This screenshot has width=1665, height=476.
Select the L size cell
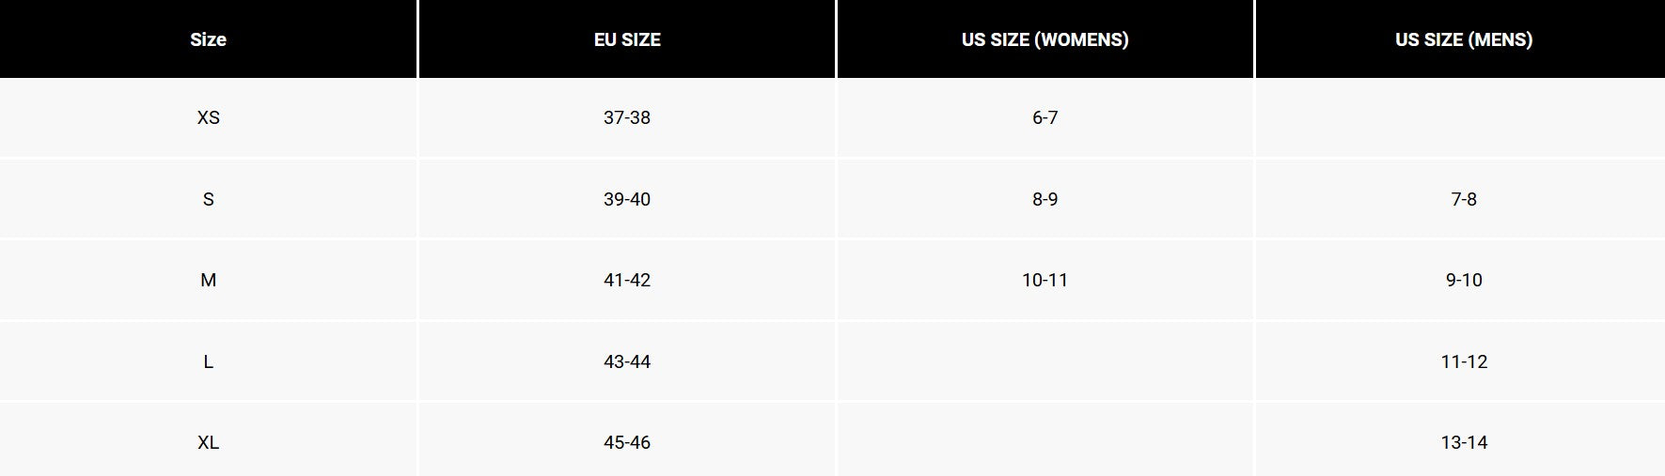(208, 361)
